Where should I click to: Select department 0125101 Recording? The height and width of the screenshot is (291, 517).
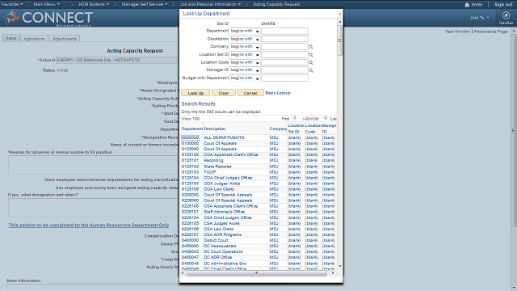191,160
